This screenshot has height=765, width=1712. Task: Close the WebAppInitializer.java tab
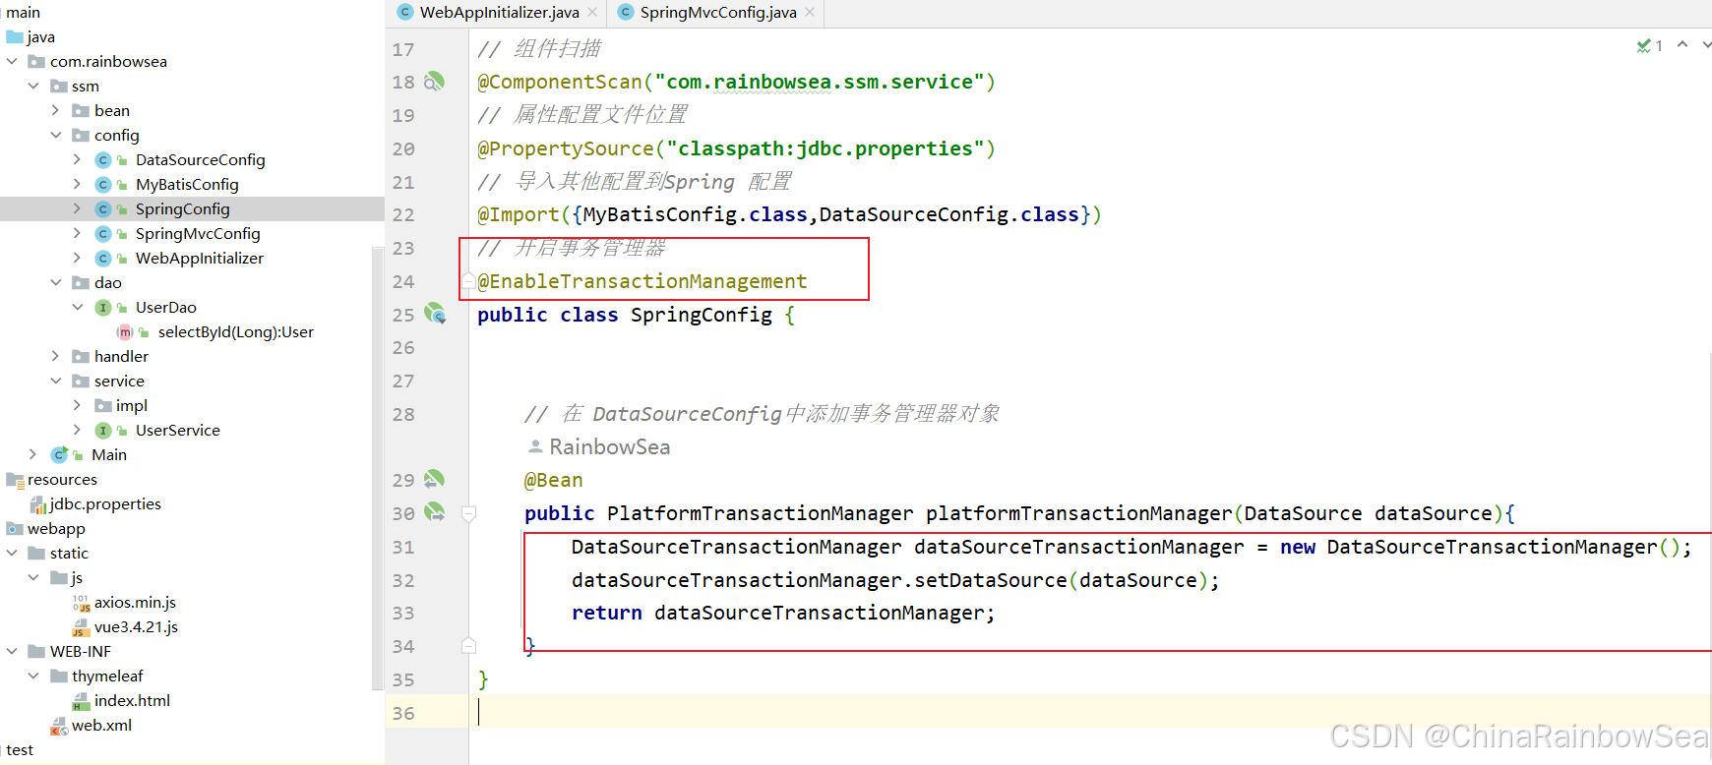point(592,12)
